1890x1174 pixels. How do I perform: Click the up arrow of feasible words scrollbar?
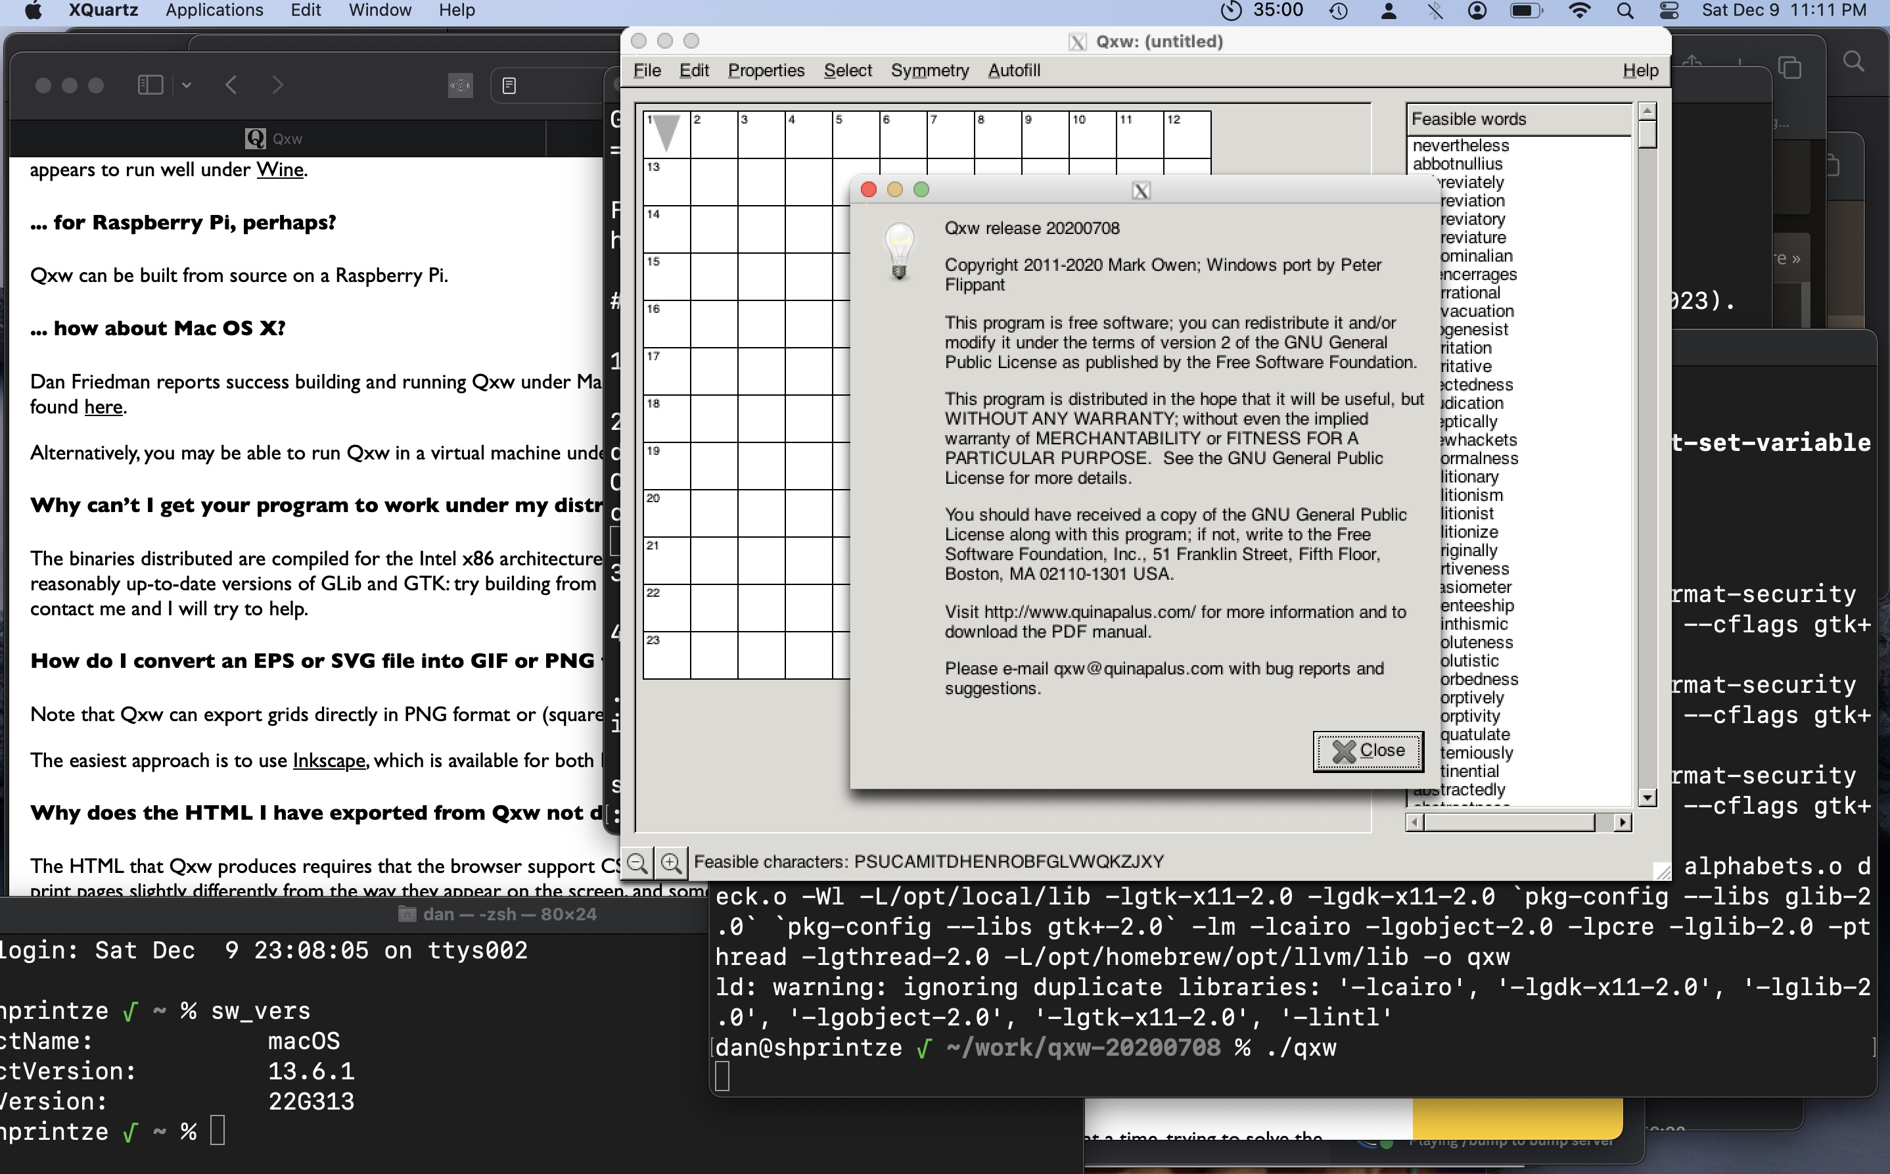click(1647, 112)
